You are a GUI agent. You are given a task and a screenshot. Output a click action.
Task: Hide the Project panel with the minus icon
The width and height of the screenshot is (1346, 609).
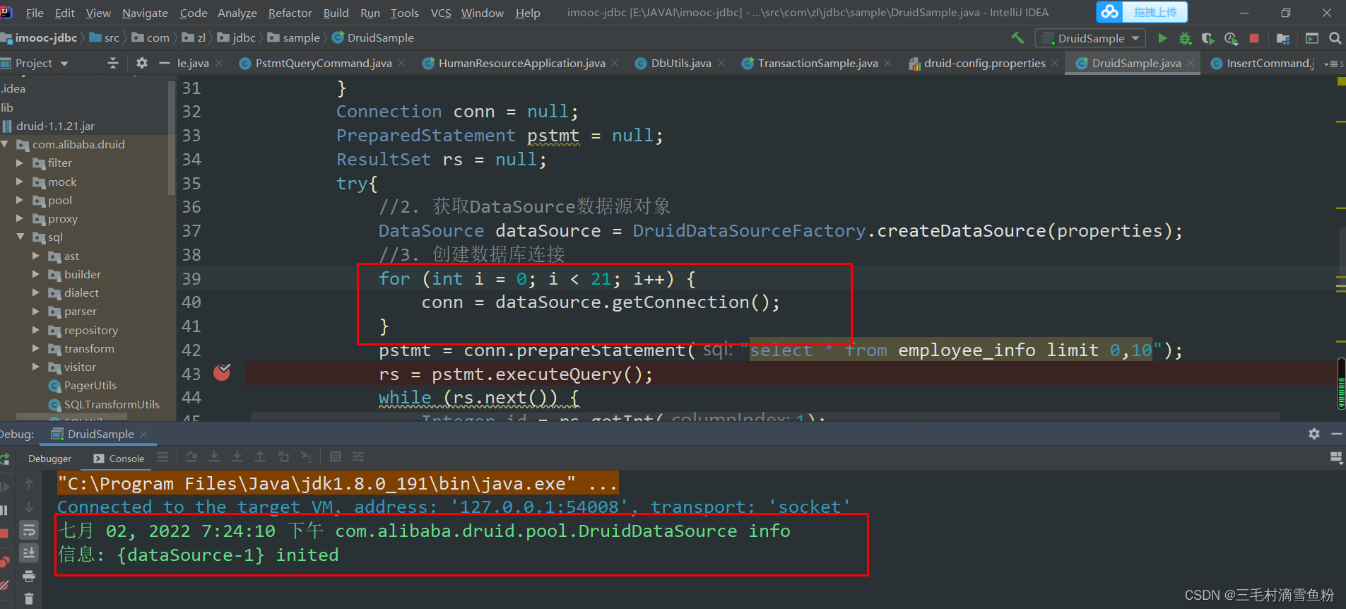tap(165, 63)
